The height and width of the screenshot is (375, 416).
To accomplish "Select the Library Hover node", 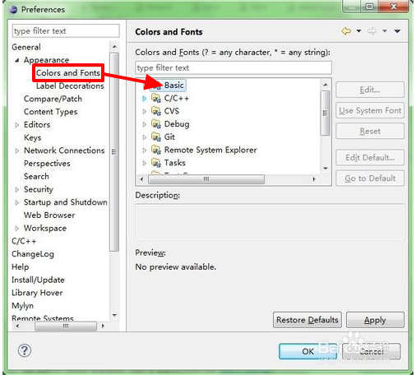I will point(37,293).
